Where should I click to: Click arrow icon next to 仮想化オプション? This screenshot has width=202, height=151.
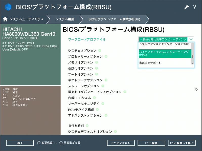pos(97,68)
